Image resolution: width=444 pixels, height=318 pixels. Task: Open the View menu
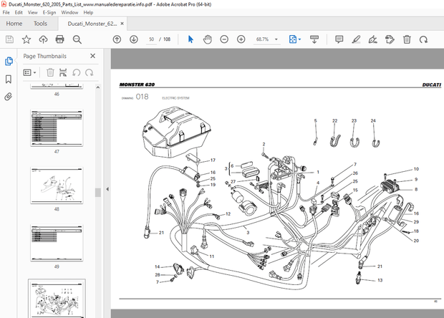click(32, 12)
